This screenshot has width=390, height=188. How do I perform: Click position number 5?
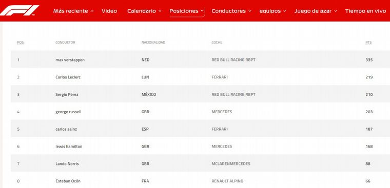click(x=18, y=129)
